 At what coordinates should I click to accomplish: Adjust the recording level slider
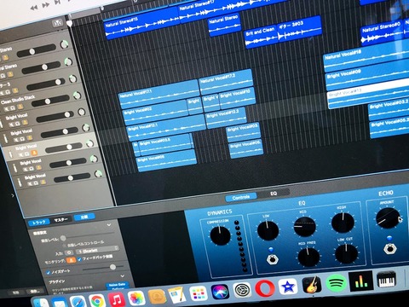[x=87, y=236]
